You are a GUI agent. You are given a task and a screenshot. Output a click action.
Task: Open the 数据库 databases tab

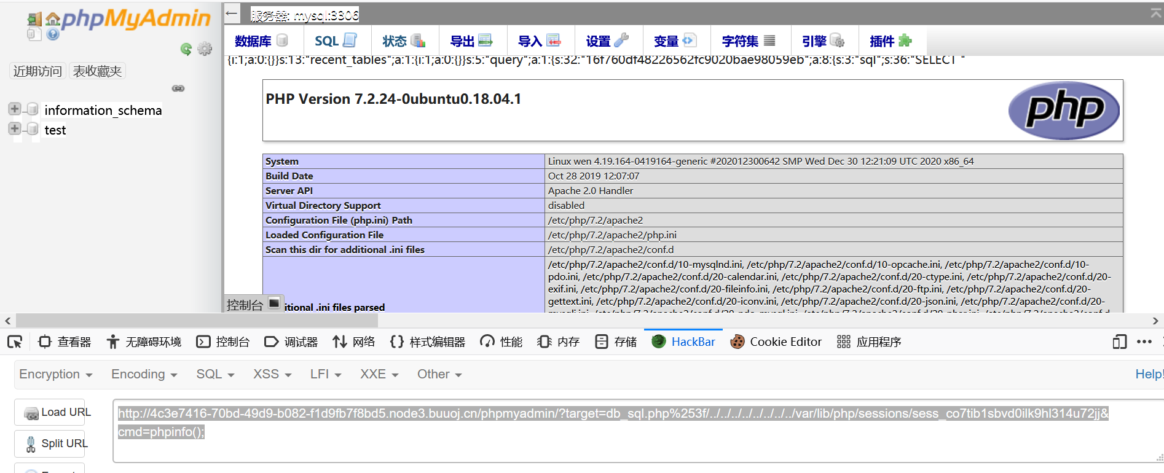pos(261,41)
